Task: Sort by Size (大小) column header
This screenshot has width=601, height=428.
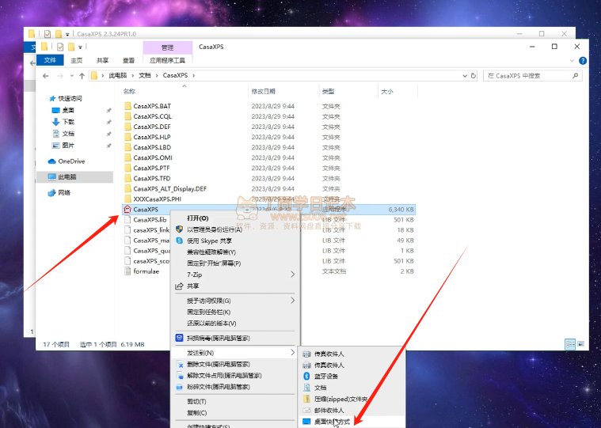Action: [x=387, y=92]
